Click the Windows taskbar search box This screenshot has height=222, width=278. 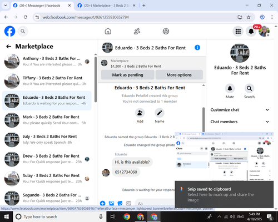point(59,216)
